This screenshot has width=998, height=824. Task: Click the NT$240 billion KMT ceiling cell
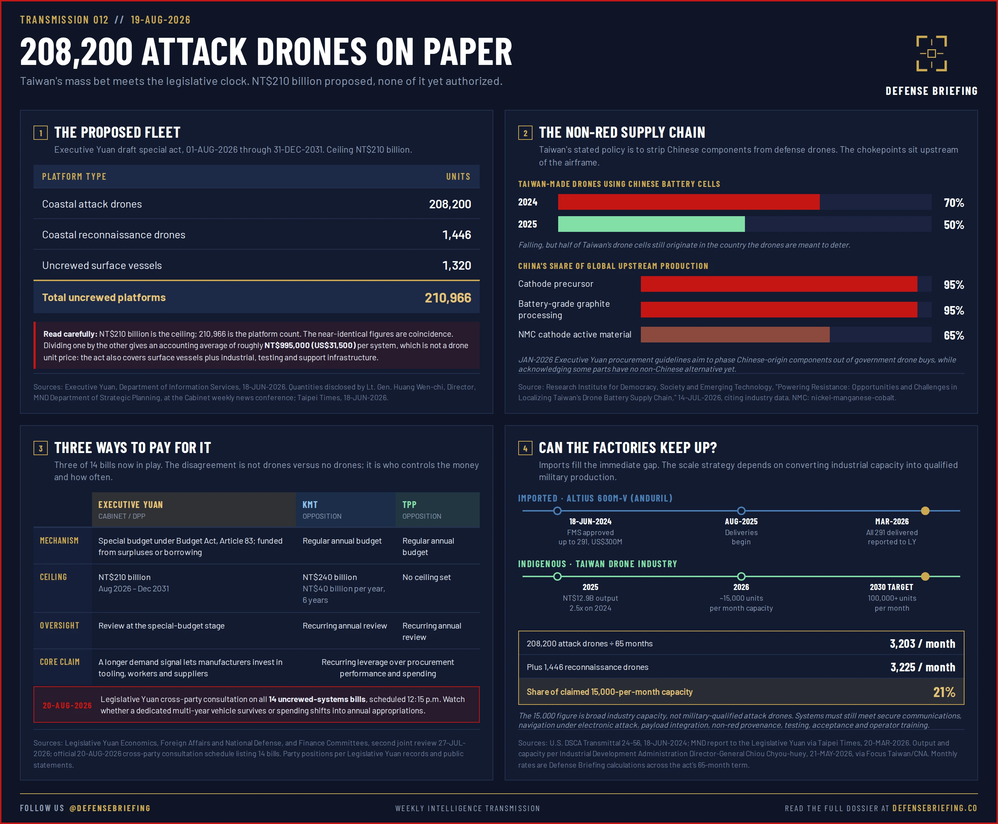346,589
